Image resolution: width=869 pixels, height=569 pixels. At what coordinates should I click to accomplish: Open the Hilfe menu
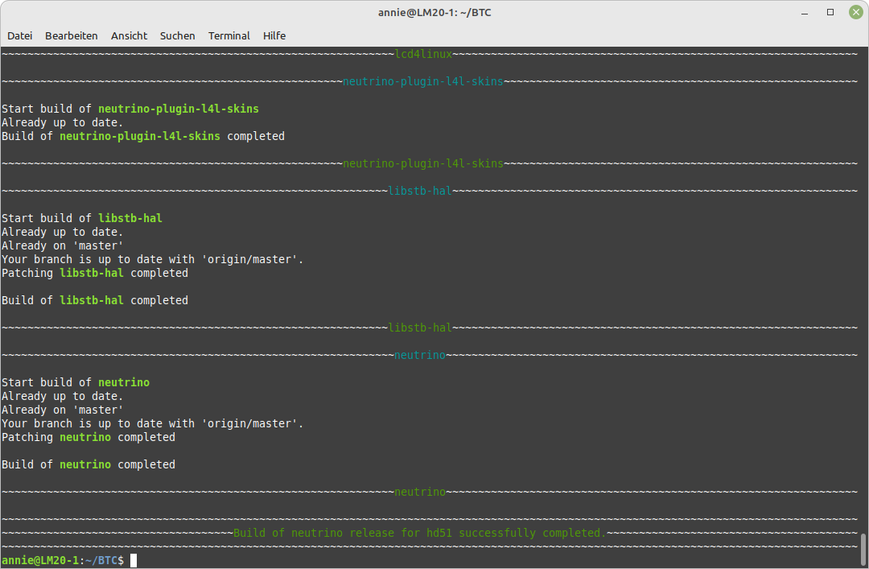pos(274,35)
